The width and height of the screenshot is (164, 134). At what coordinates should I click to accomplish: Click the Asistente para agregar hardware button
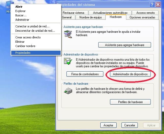pos(125,45)
